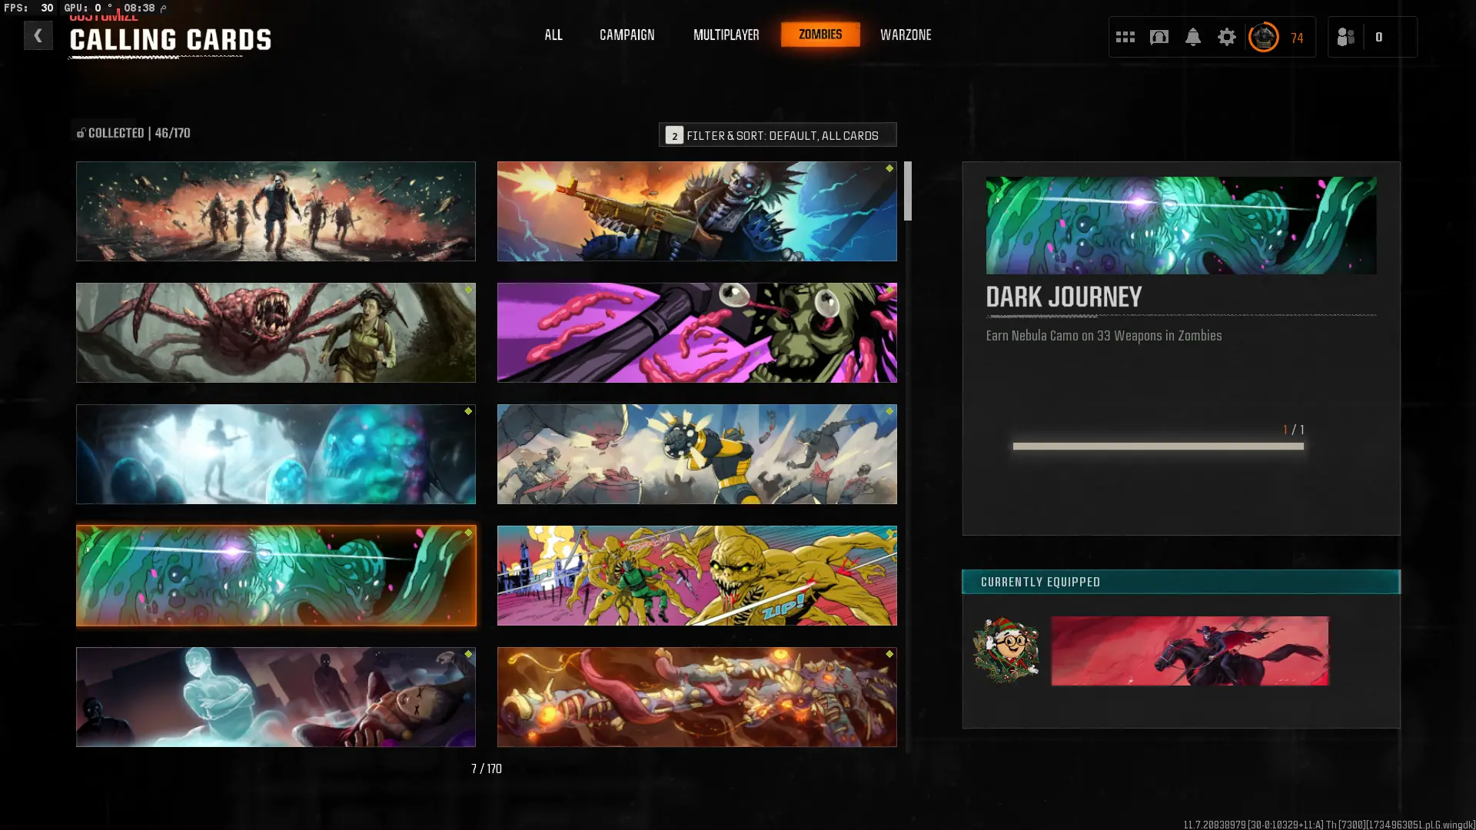Open the notifications bell
Viewport: 1476px width, 830px height.
click(1192, 37)
